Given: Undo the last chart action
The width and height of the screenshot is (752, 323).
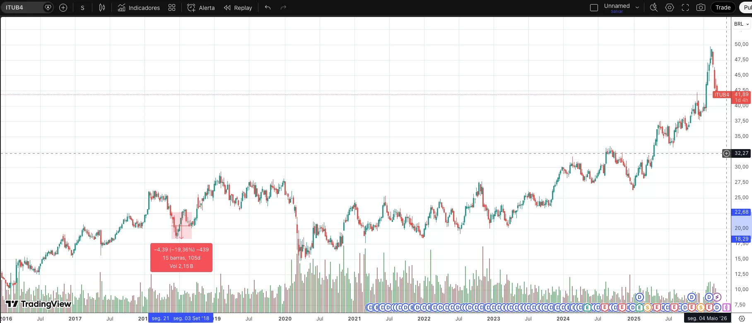Looking at the screenshot, I should [268, 7].
